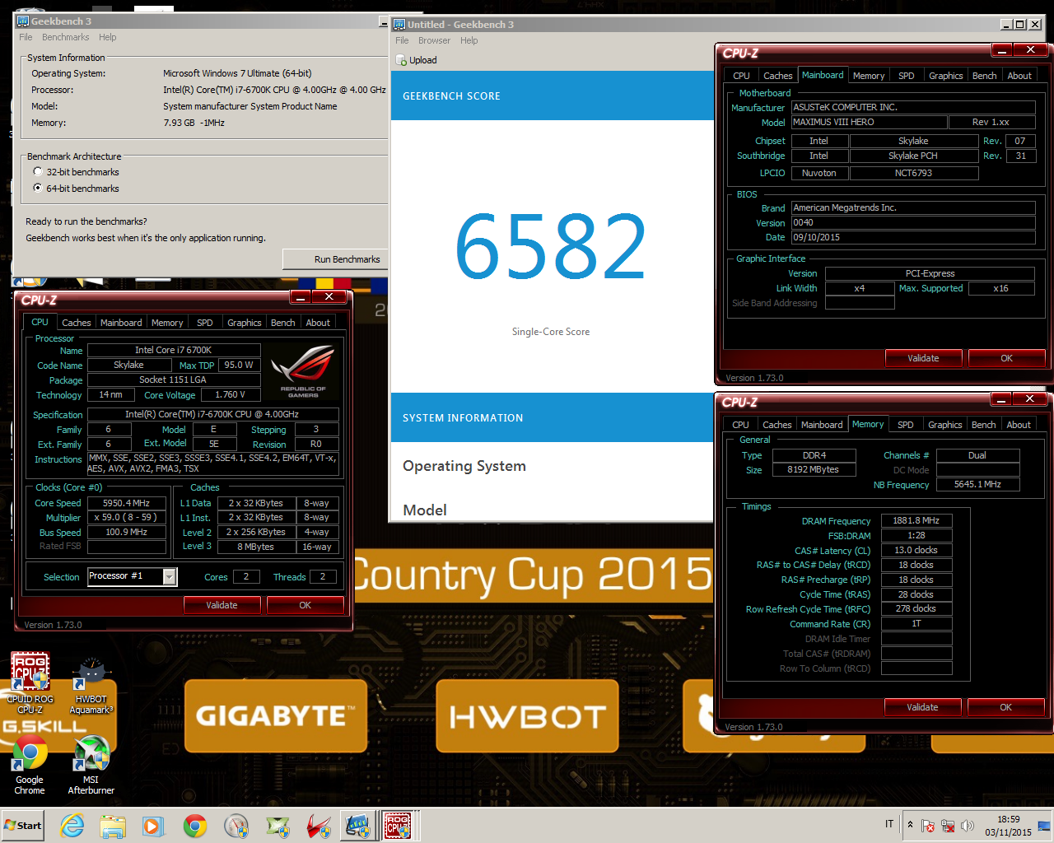Click OK in the CPU-Z Mainboard window
This screenshot has height=843, width=1054.
click(1006, 358)
